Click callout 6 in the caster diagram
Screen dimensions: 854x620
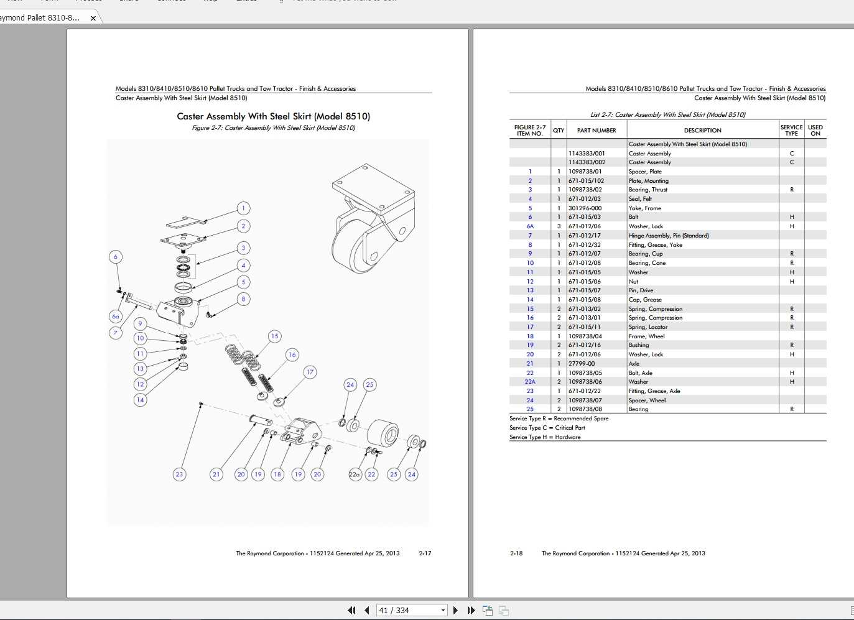(x=115, y=257)
